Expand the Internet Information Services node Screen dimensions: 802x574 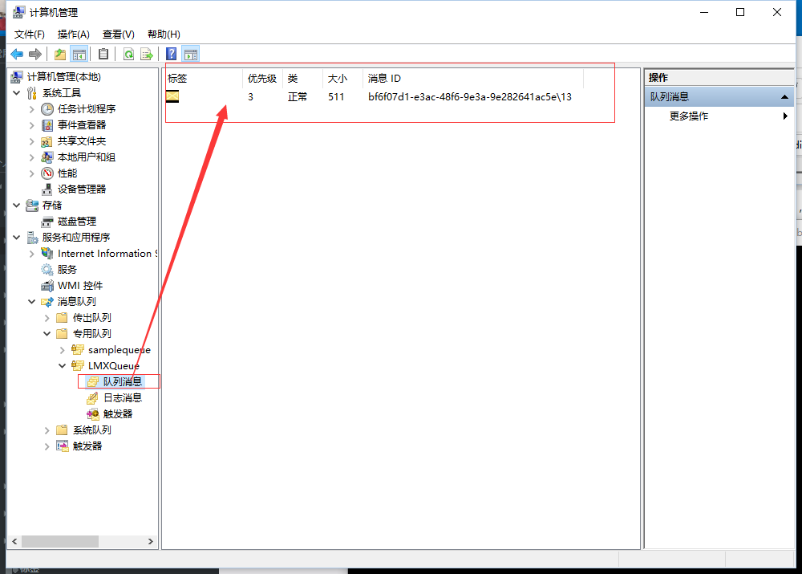pyautogui.click(x=32, y=253)
